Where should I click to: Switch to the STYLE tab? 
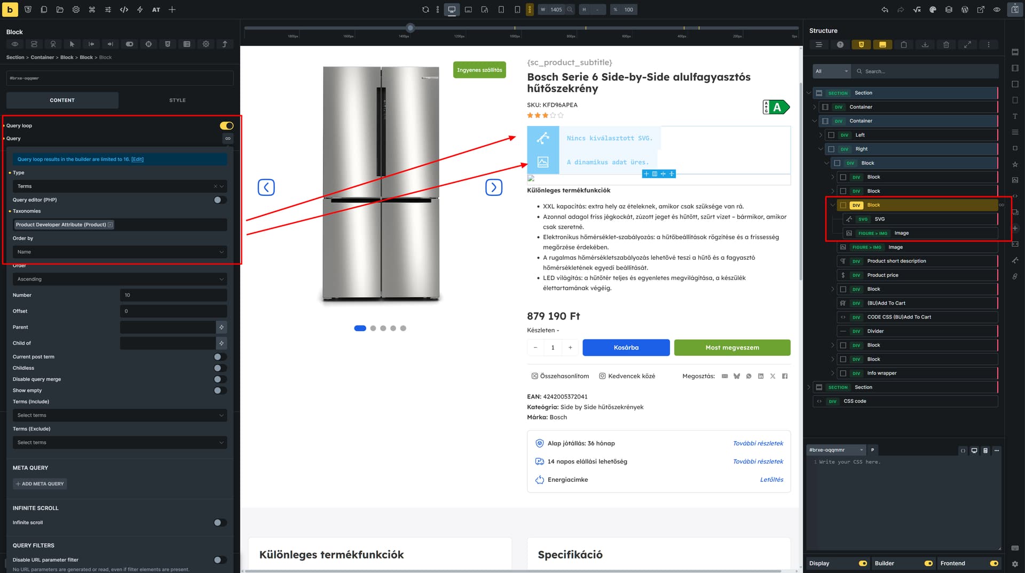pyautogui.click(x=177, y=100)
